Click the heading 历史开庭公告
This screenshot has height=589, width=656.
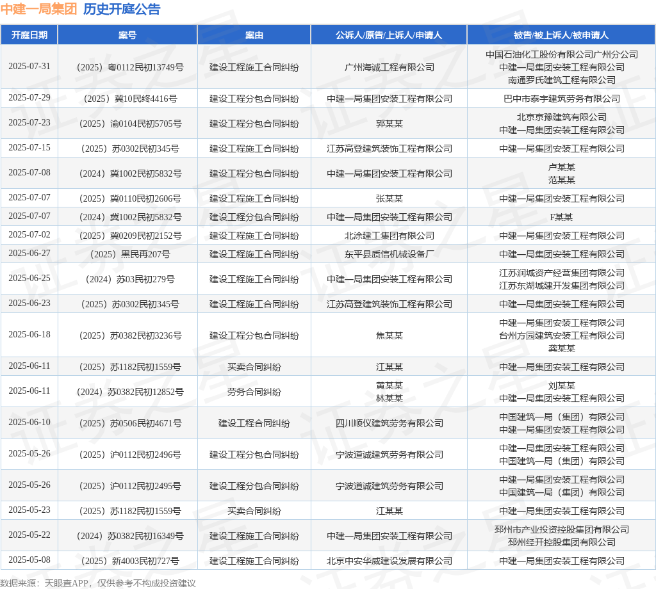(122, 9)
